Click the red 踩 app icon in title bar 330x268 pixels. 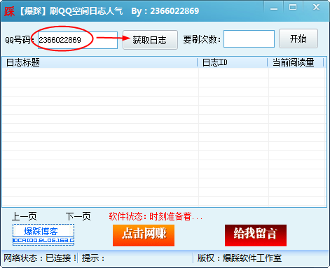[9, 11]
